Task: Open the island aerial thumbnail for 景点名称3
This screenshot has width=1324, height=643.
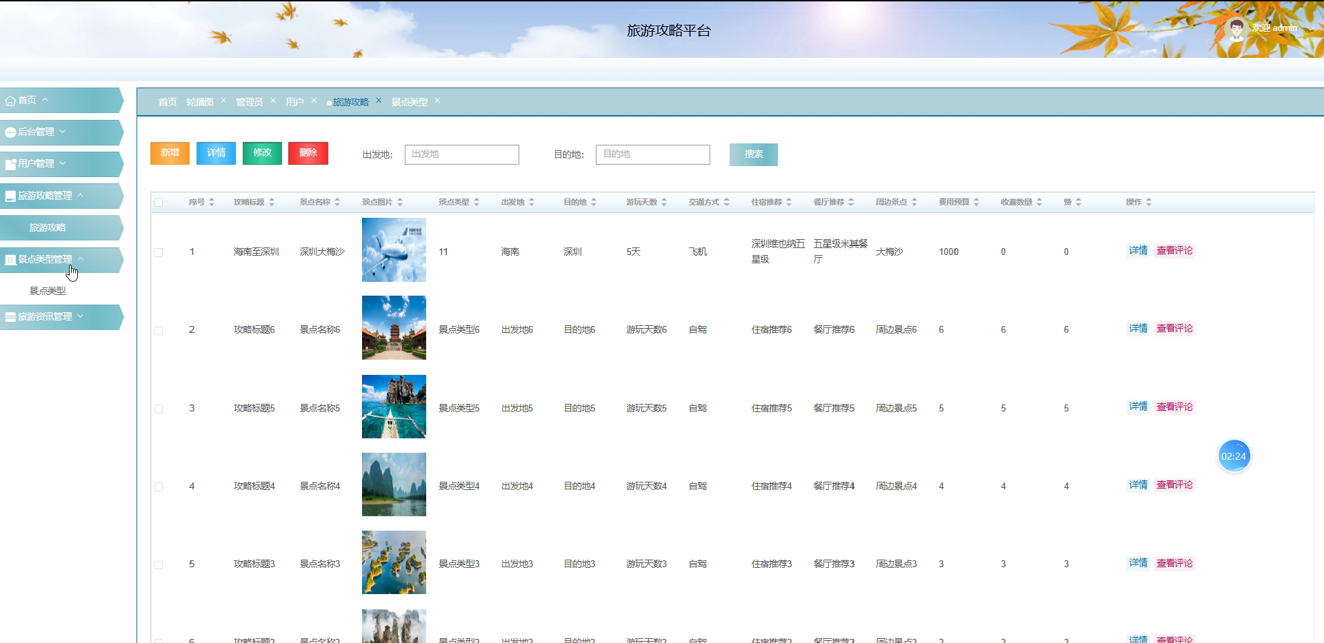Action: [x=394, y=562]
